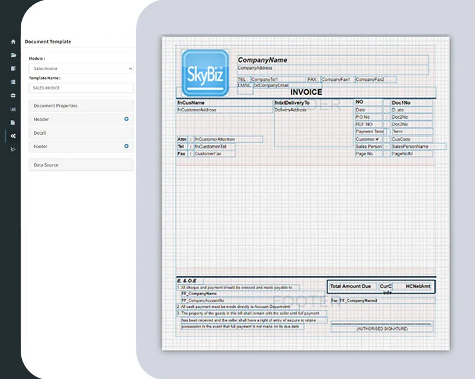The height and width of the screenshot is (379, 475).
Task: Click the bottom flowchart icon in the sidebar
Action: coord(11,150)
